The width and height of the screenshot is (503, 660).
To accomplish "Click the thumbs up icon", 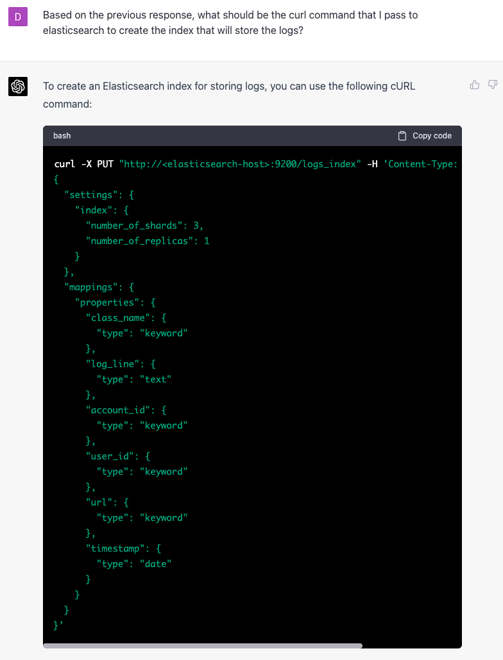I will click(475, 85).
